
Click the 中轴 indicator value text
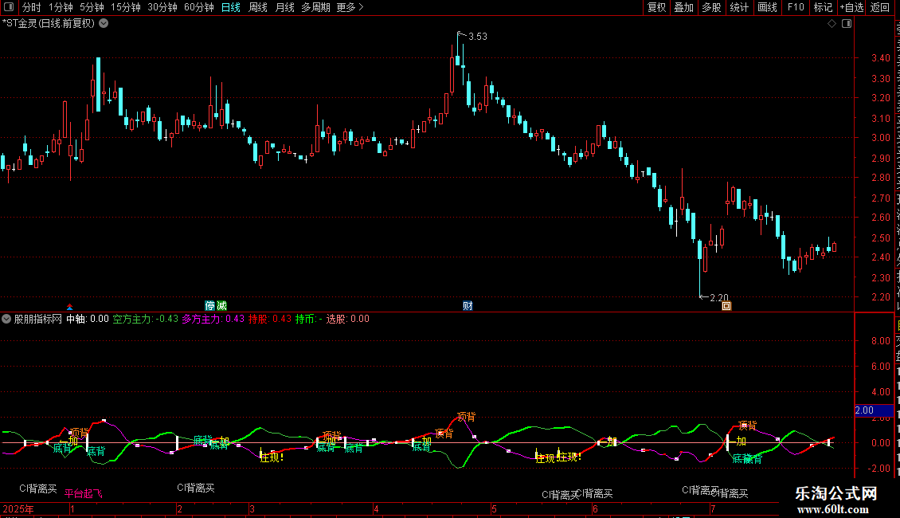pos(88,319)
